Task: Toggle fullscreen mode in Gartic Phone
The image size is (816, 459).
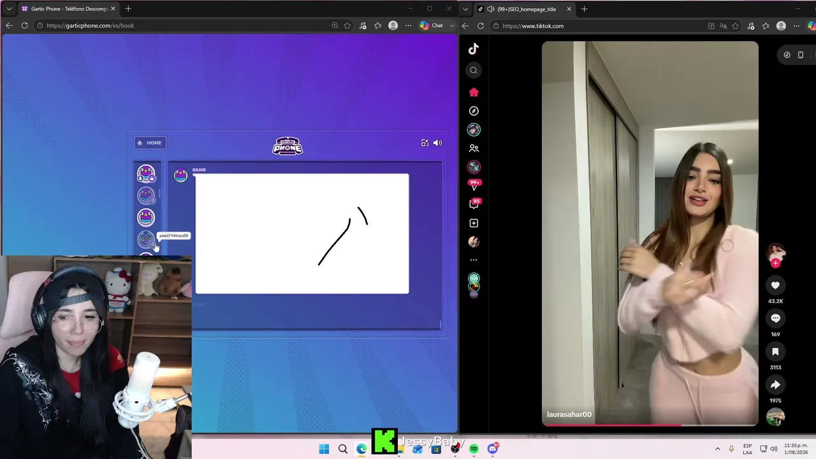Action: click(425, 143)
